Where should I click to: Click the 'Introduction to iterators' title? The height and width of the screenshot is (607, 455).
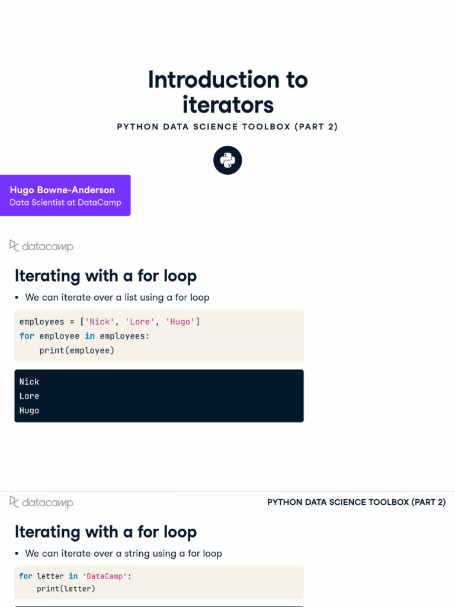(x=227, y=92)
